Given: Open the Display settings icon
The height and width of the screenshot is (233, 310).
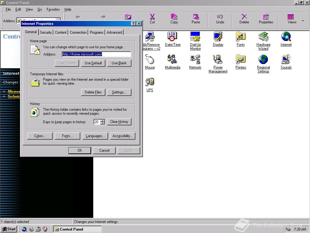Looking at the screenshot, I should click(218, 39).
